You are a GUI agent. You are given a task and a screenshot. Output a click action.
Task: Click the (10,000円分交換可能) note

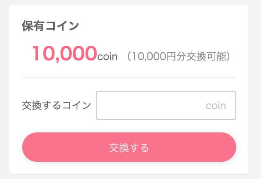coord(178,56)
